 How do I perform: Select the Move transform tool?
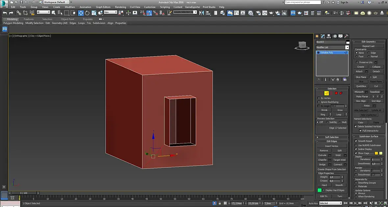(x=81, y=13)
